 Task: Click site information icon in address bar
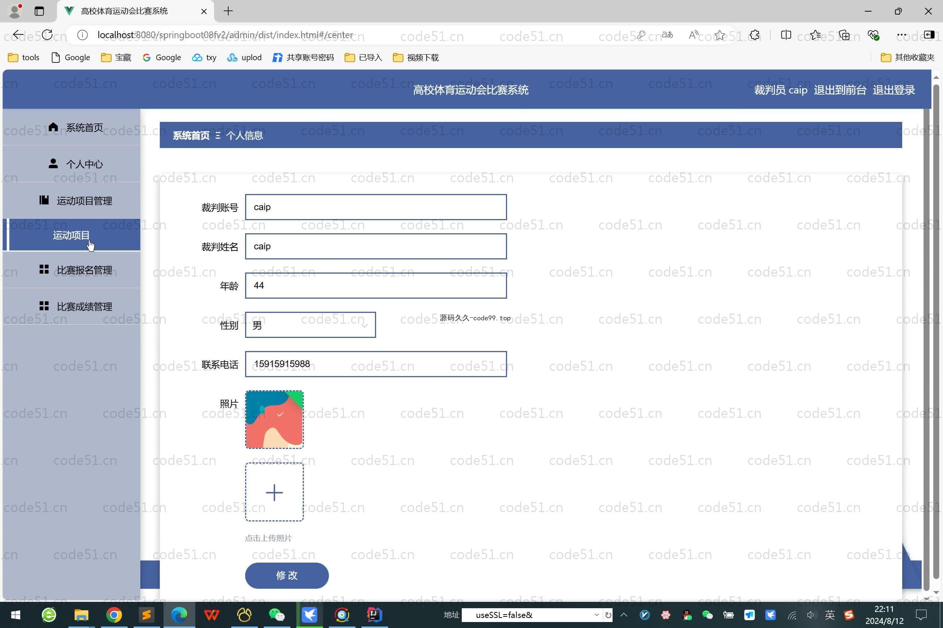[82, 35]
